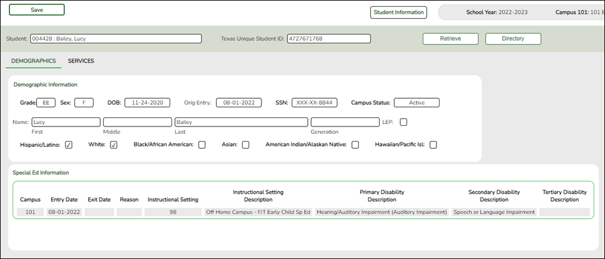Check the Black/African American checkbox
Image resolution: width=605 pixels, height=259 pixels.
pyautogui.click(x=202, y=145)
